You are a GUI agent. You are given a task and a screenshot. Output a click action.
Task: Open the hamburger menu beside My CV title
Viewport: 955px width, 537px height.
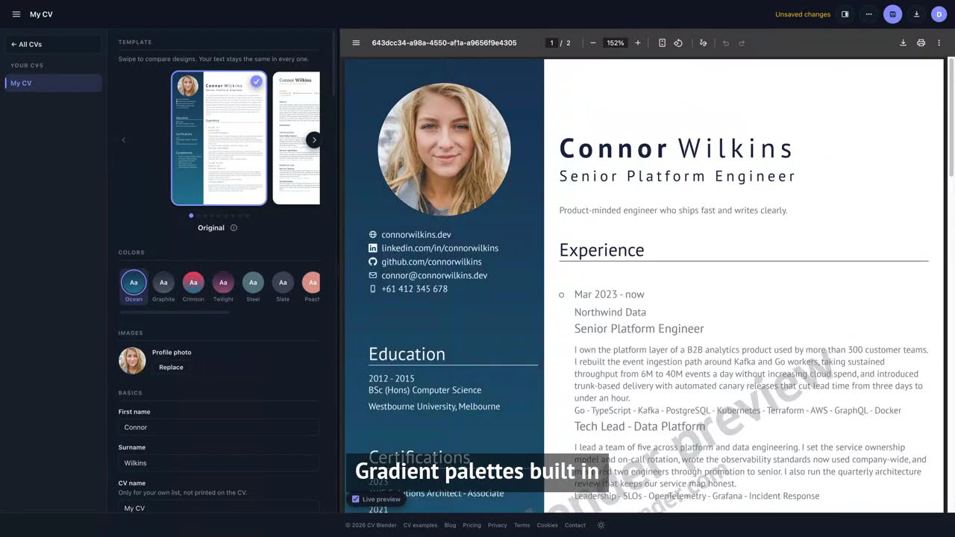tap(16, 14)
